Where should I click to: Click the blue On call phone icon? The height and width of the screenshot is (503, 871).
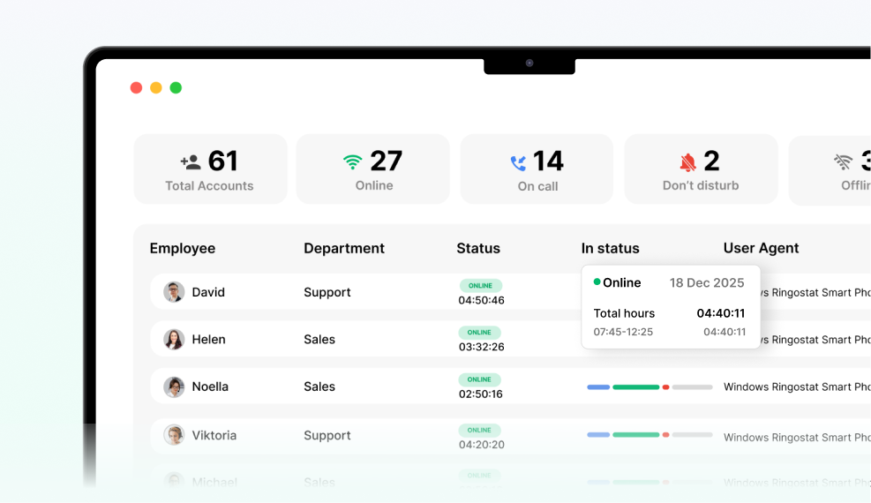point(518,162)
